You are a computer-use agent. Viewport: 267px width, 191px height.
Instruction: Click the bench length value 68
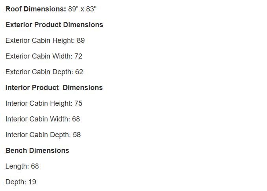(x=35, y=166)
